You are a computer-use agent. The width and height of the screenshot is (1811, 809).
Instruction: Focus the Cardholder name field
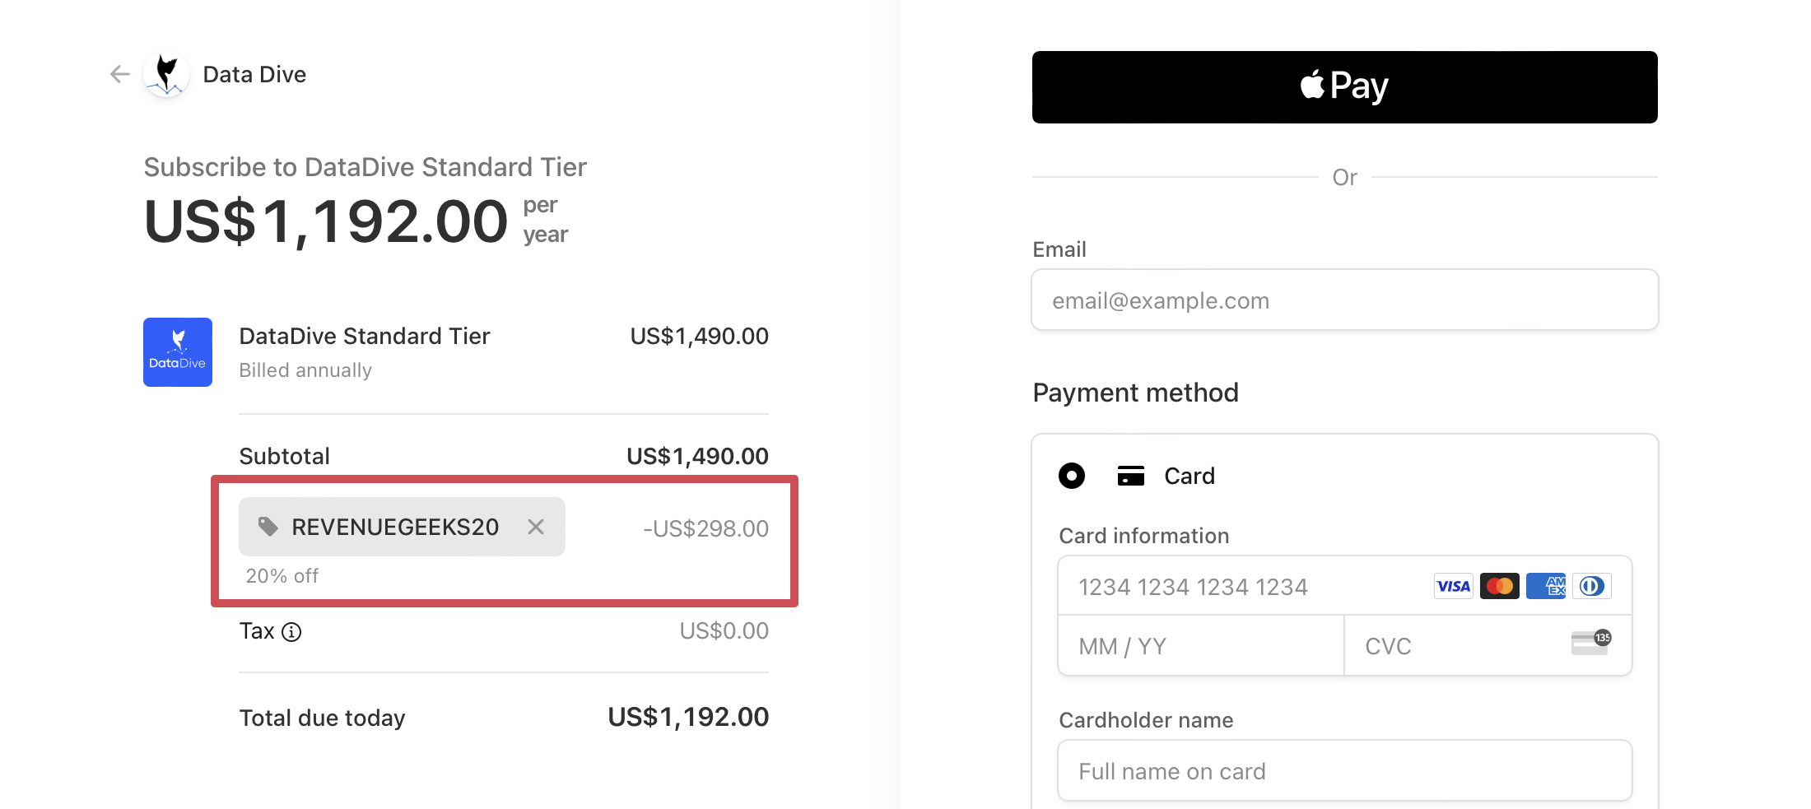1344,771
